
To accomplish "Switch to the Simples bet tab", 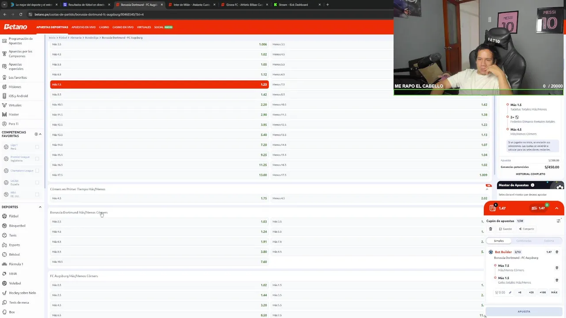I will click(499, 241).
